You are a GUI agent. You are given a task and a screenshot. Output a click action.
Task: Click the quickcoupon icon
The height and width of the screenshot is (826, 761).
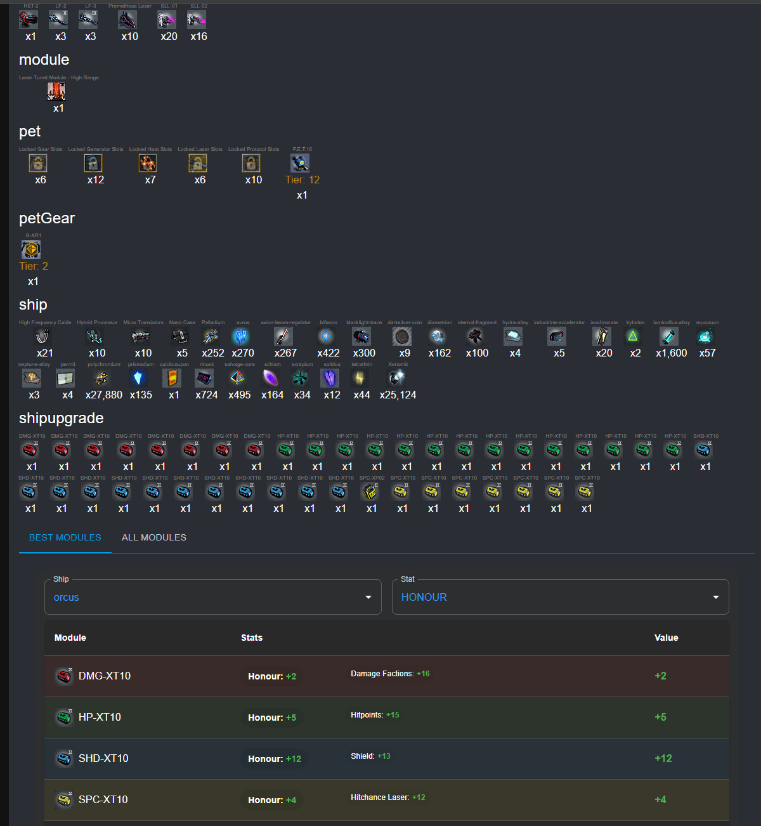172,378
